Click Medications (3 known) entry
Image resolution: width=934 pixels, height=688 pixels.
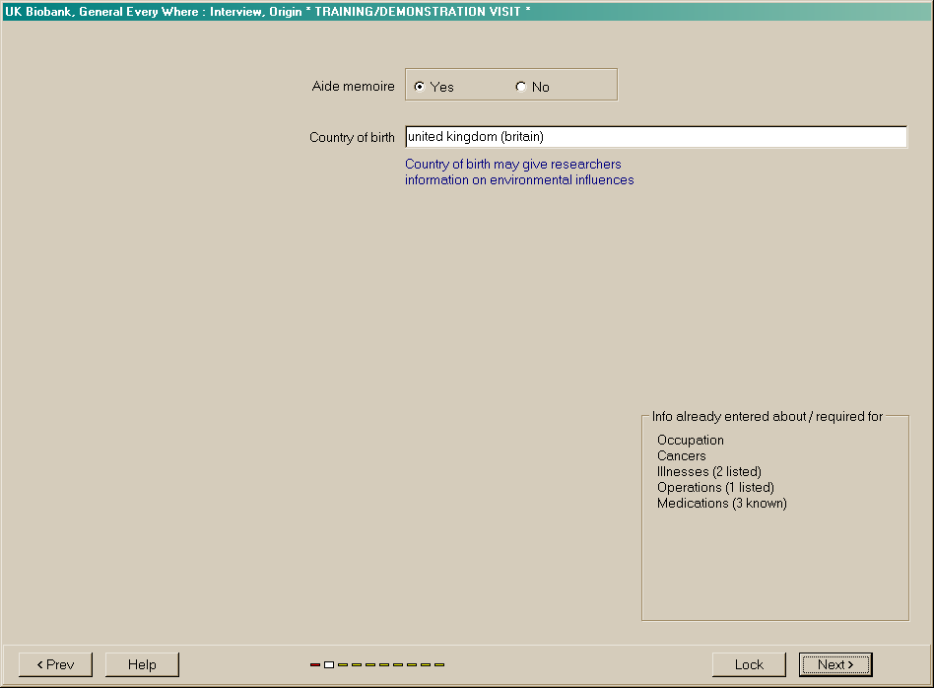coord(722,504)
